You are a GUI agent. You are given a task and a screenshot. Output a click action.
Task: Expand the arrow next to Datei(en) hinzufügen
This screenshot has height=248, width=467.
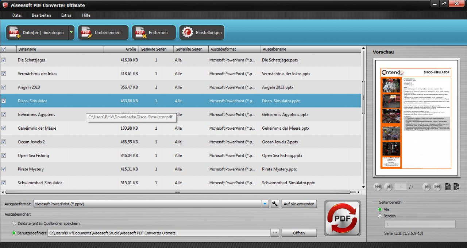click(71, 32)
